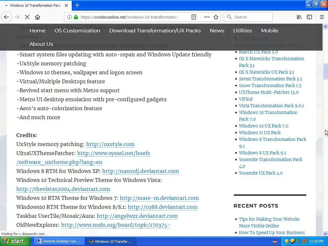The width and height of the screenshot is (328, 246).
Task: Open Seven Transformation Pack 5.1 link
Action: pyautogui.click(x=270, y=79)
